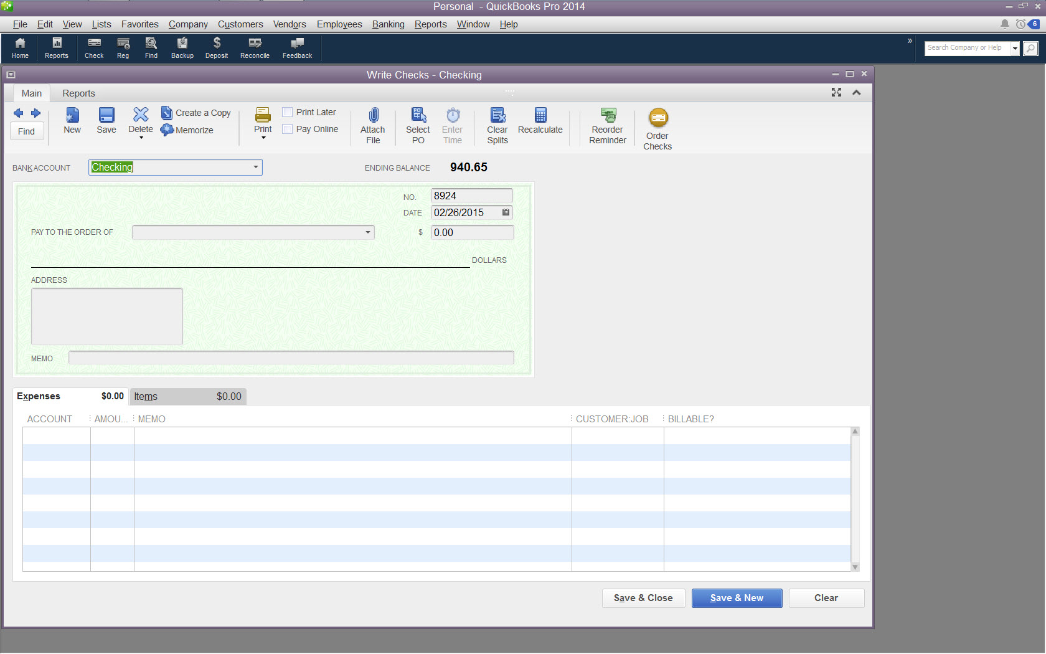The image size is (1046, 654).
Task: Collapse the ribbon with the chevron
Action: tap(857, 92)
